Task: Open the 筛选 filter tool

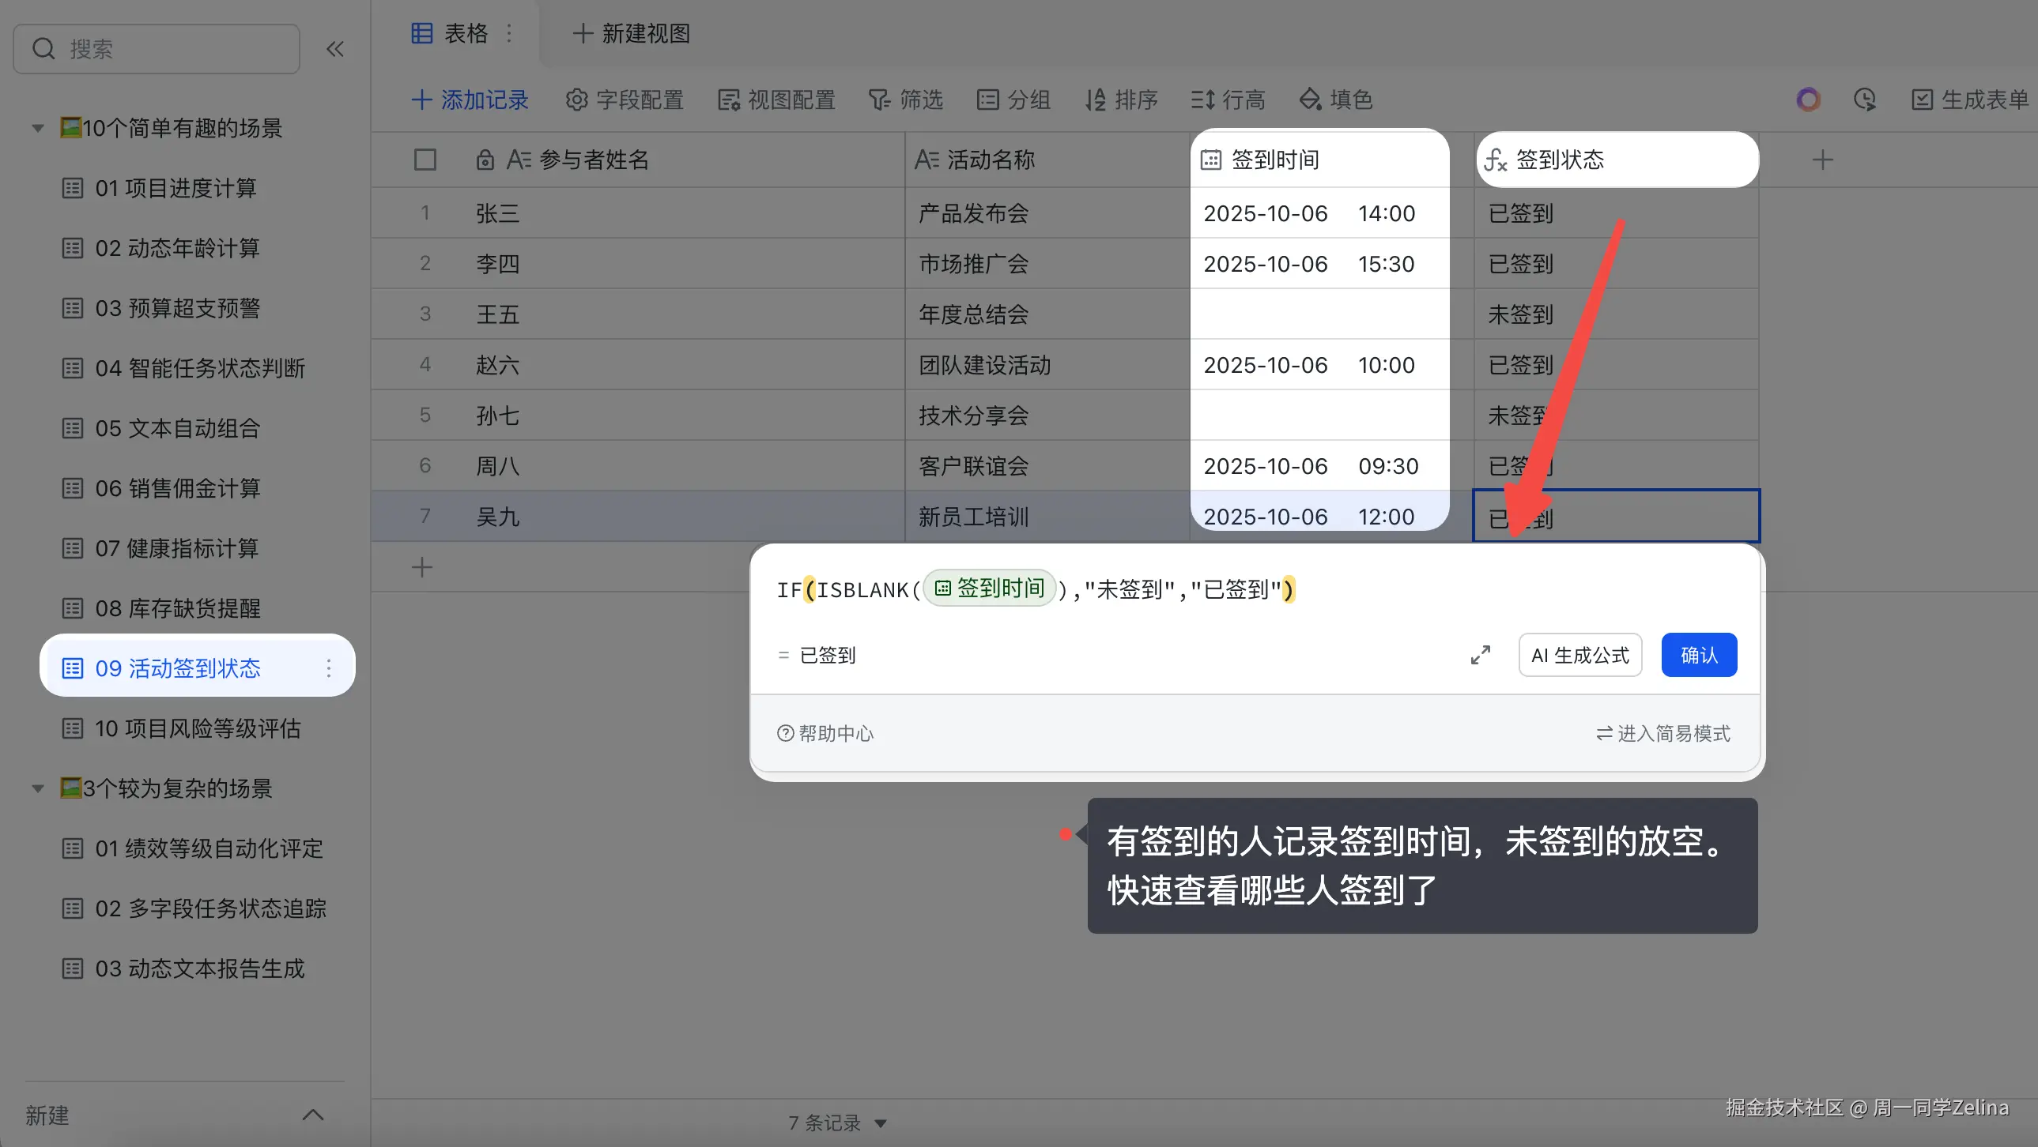Action: 905,100
